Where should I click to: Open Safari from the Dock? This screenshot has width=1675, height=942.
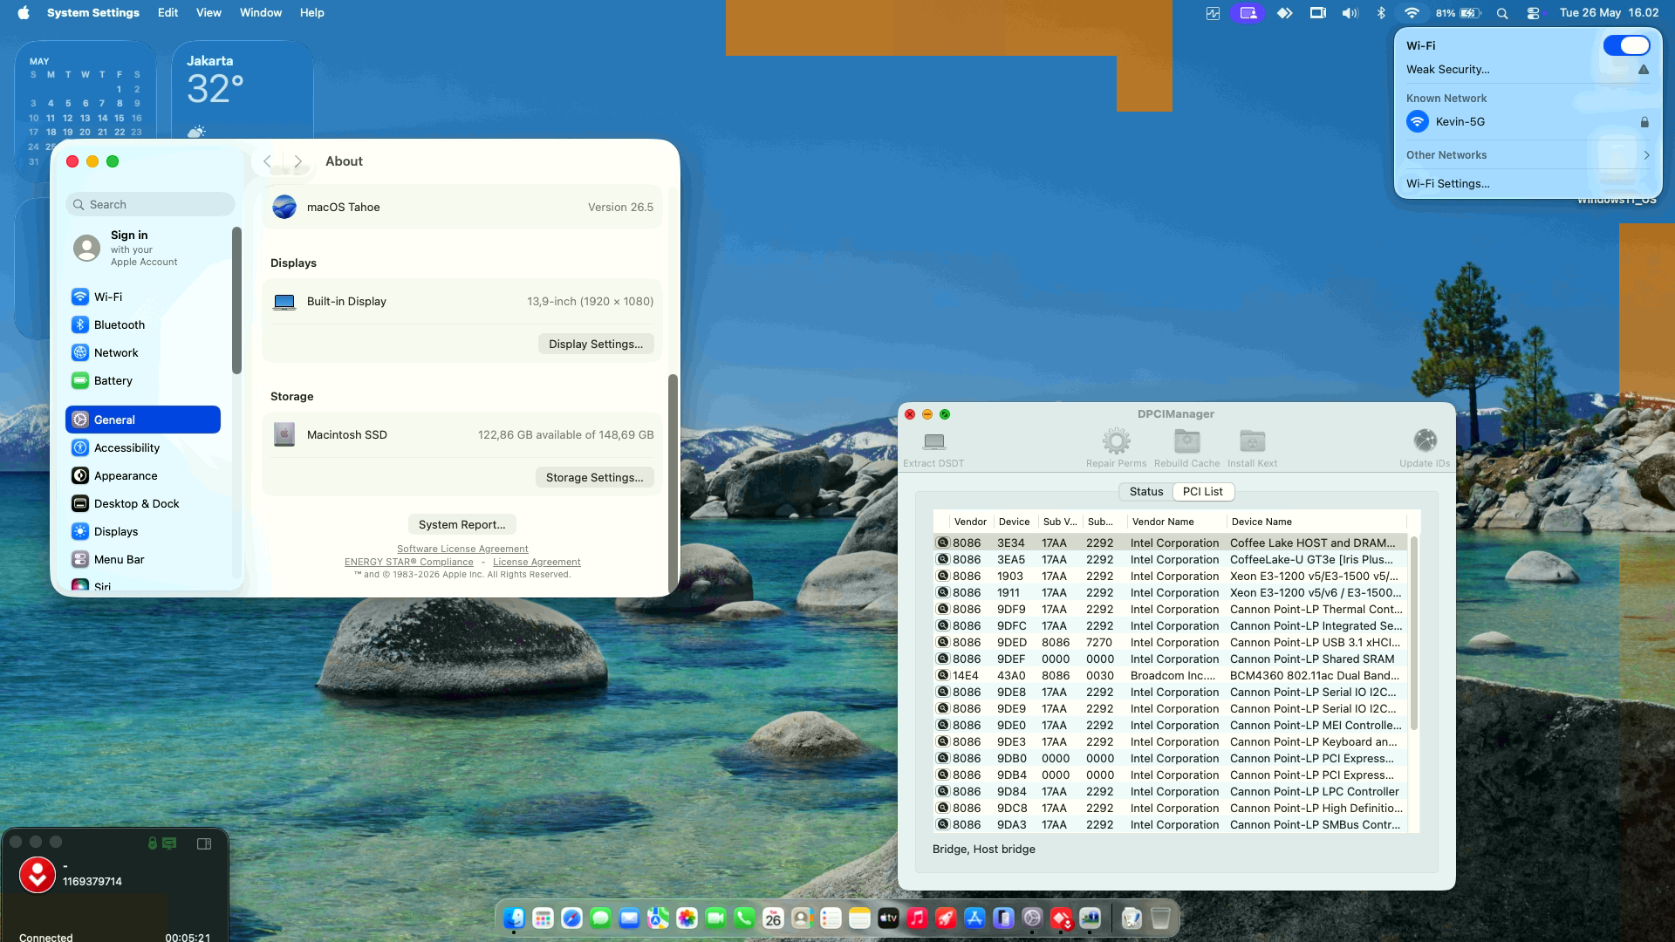point(571,918)
